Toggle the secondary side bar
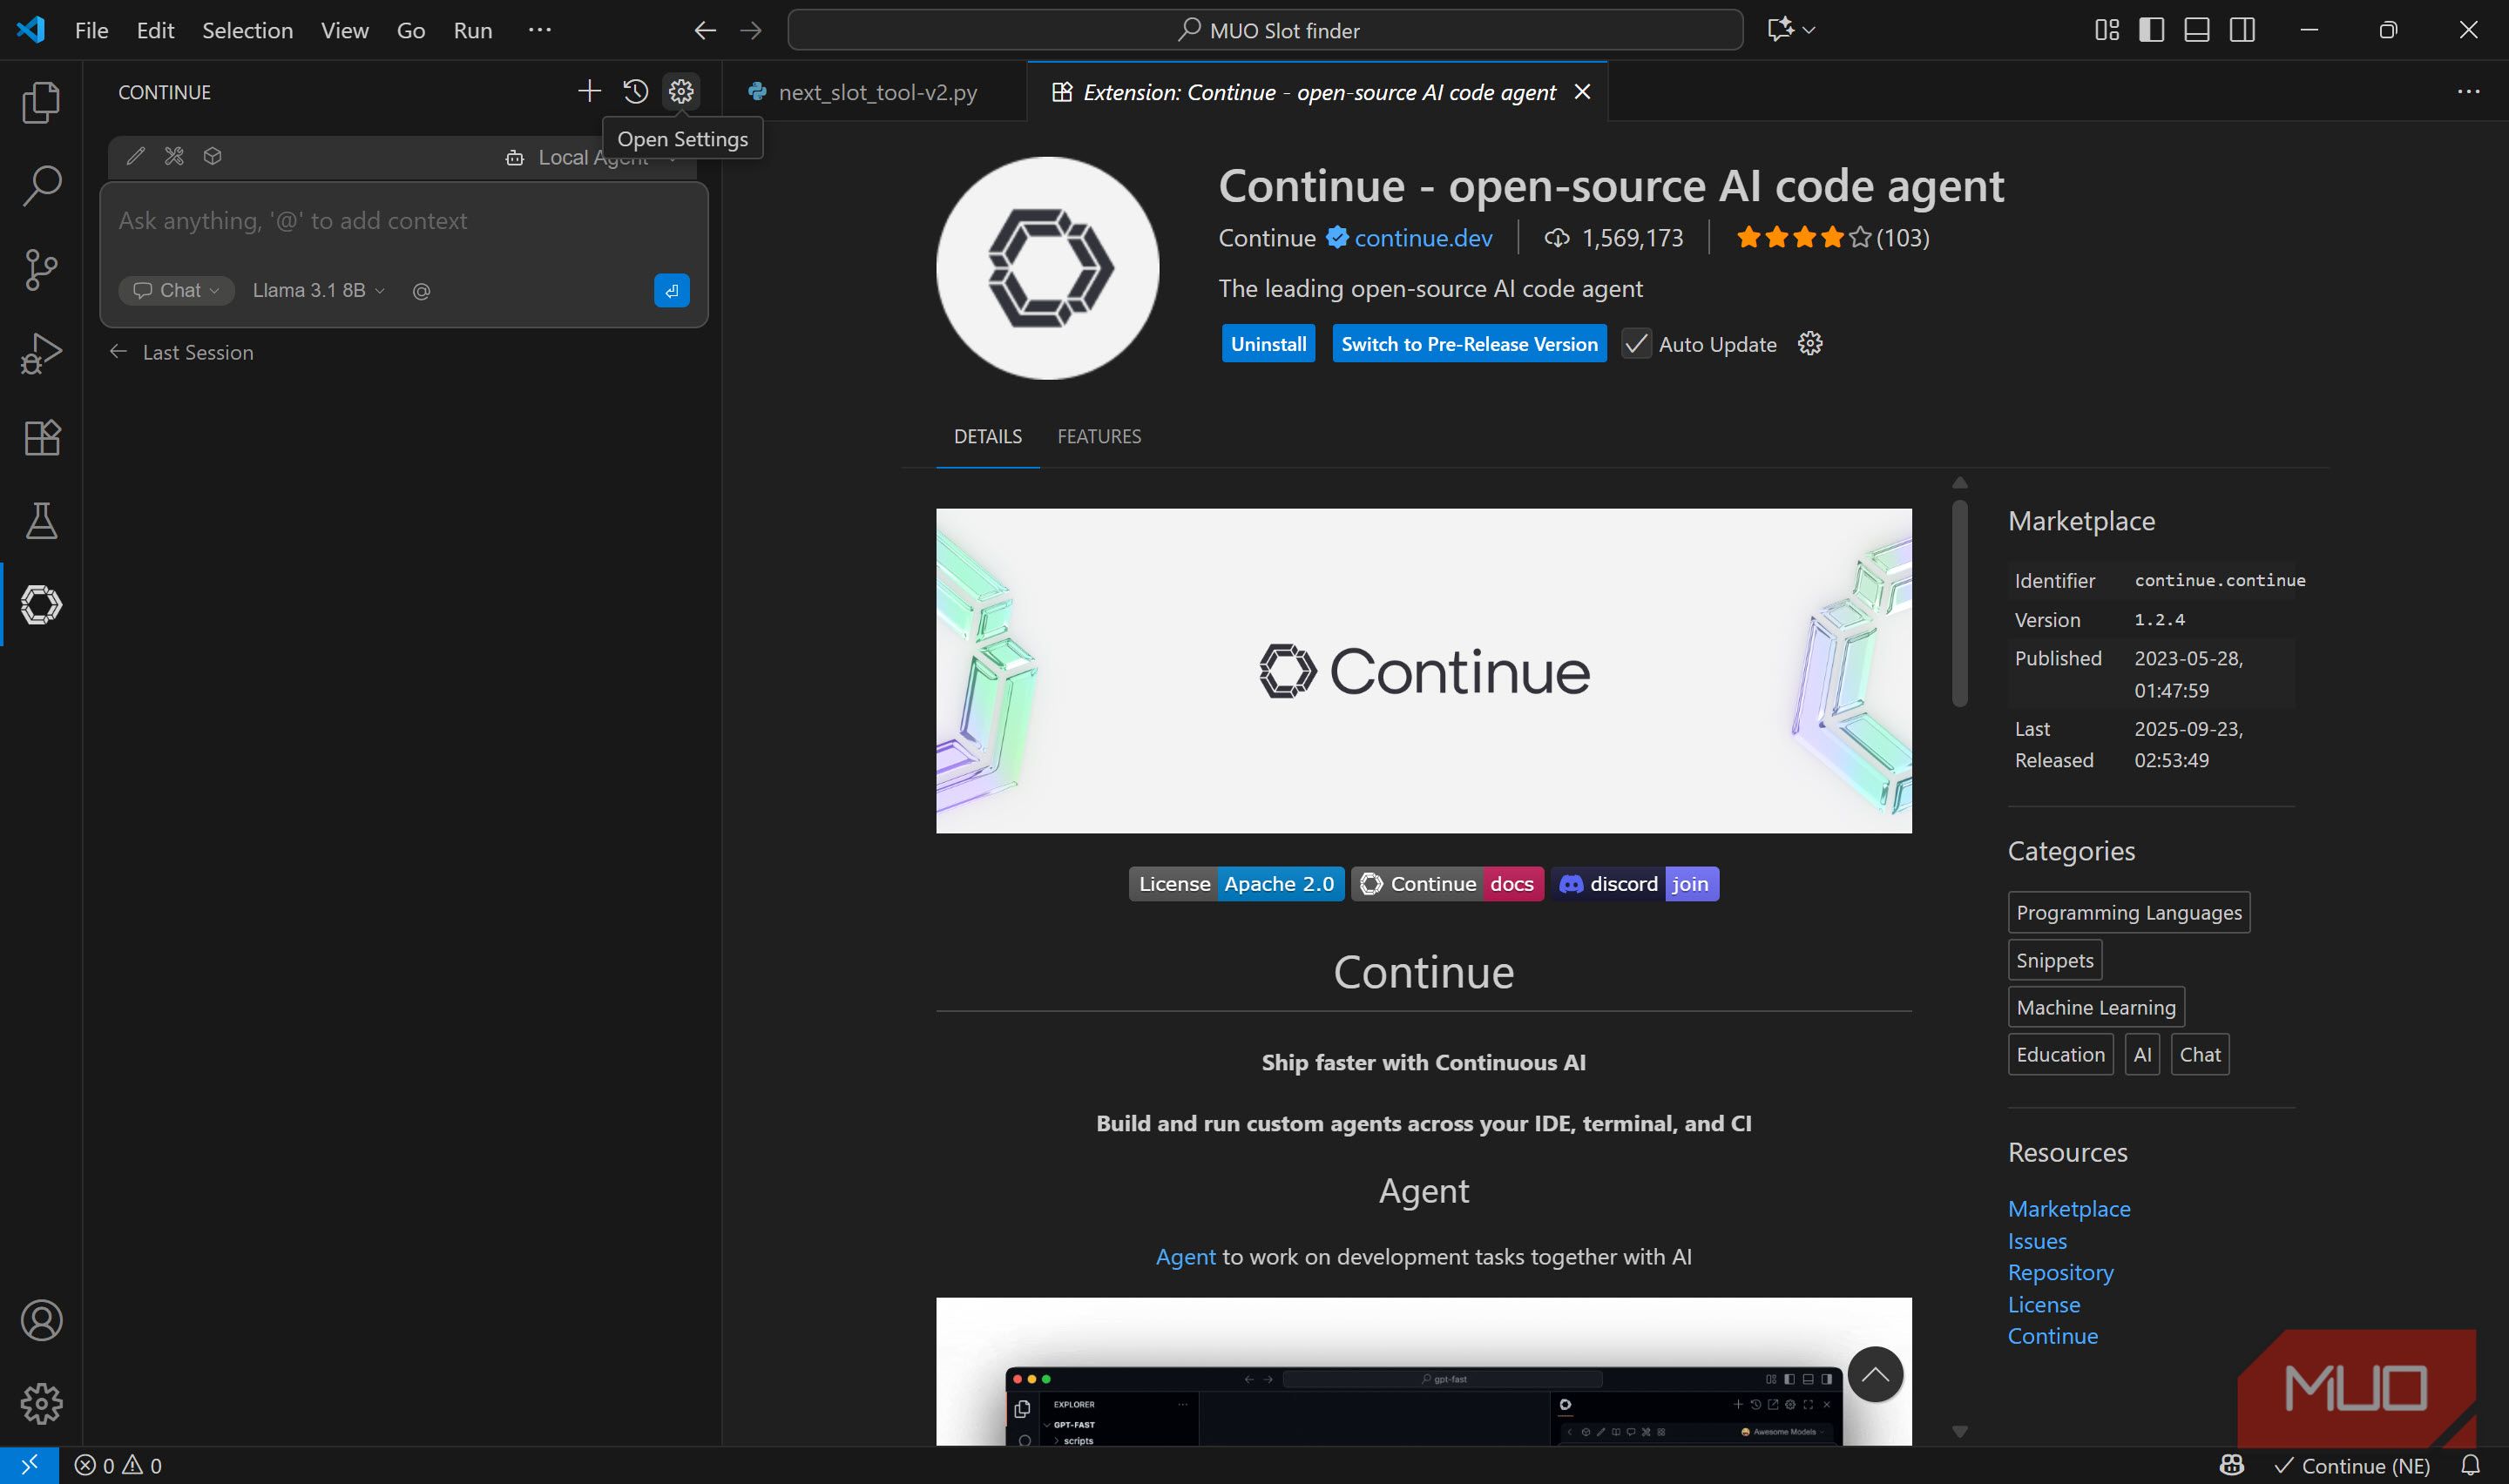This screenshot has height=1484, width=2509. click(2242, 30)
